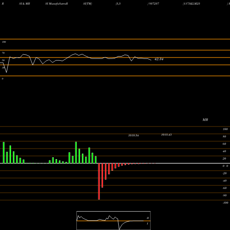Image resolution: width=230 pixels, height=230 pixels.
Task: Click the first green histogram bar
Action: coord(4,153)
